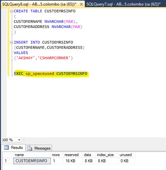The width and height of the screenshot is (166, 170).
Task: Close the SQLQuery8.sql tab
Action: click(81, 4)
